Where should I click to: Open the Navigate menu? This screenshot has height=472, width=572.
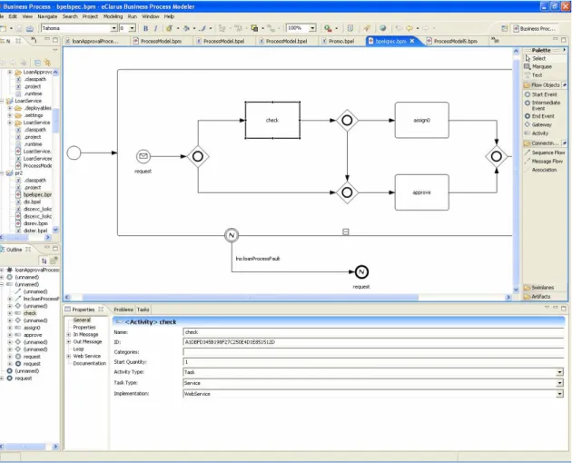click(x=47, y=16)
